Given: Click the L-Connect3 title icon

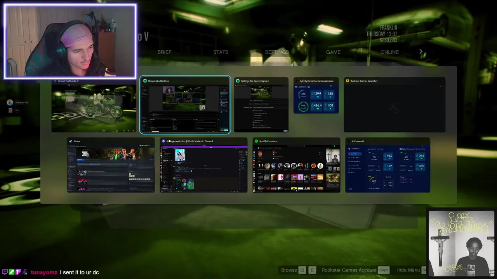Looking at the screenshot, I should (x=349, y=141).
